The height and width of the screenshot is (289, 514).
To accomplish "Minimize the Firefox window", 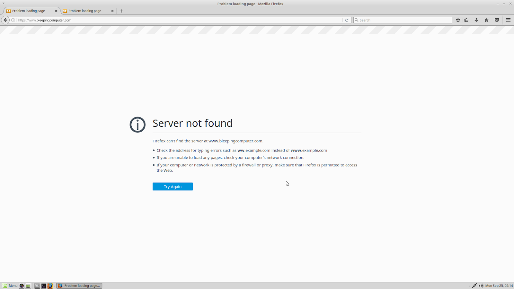I will coord(498,4).
